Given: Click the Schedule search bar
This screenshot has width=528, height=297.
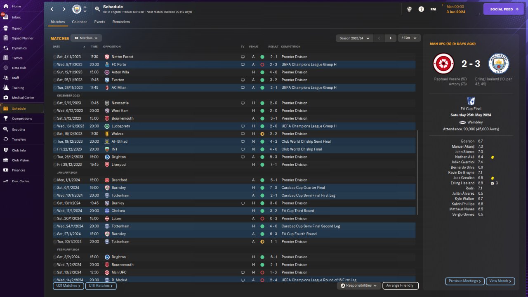Looking at the screenshot, I should click(x=246, y=9).
